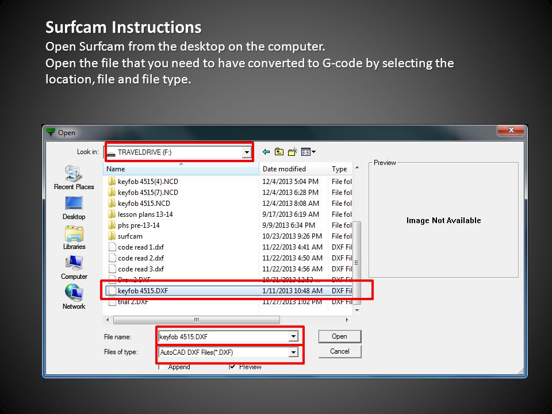Viewport: 552px width, 414px height.
Task: Click vertical scrollbar thumb in file list
Action: click(356, 263)
